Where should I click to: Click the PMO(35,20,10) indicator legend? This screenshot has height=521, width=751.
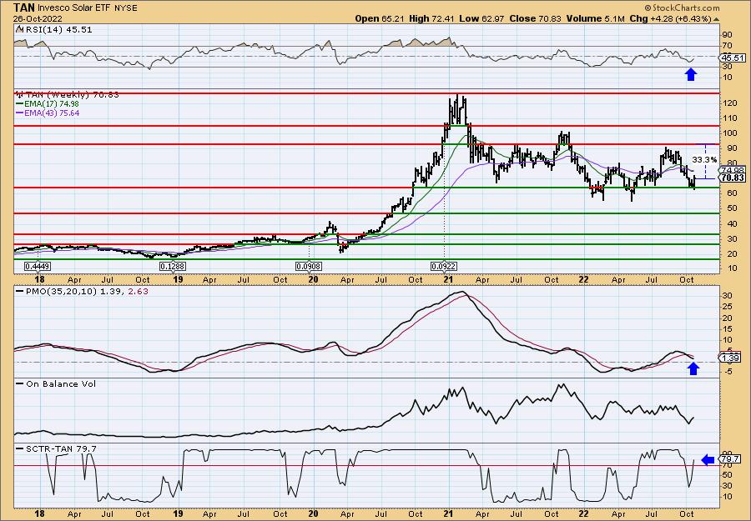tap(82, 292)
